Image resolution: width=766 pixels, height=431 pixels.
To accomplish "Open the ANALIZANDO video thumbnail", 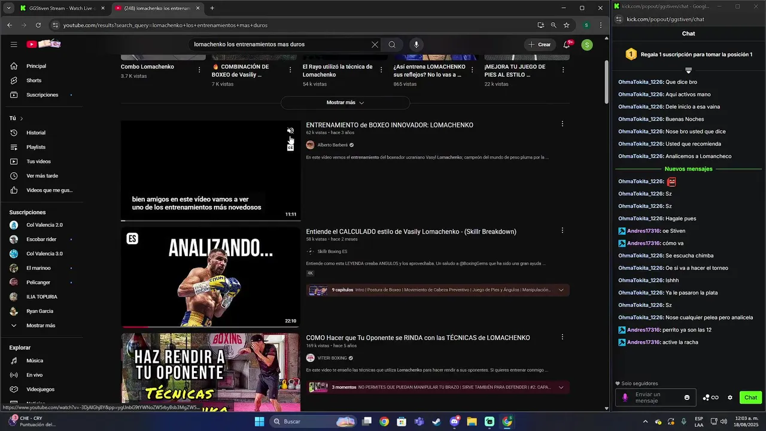I will [211, 277].
